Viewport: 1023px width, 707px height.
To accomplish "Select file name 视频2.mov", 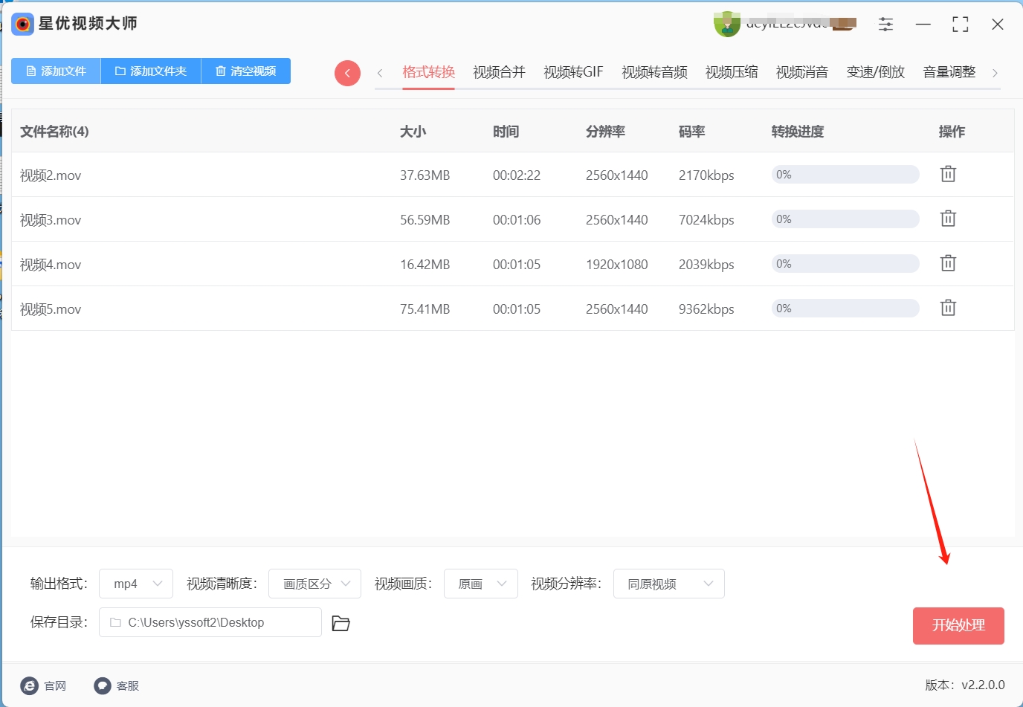I will [x=51, y=175].
